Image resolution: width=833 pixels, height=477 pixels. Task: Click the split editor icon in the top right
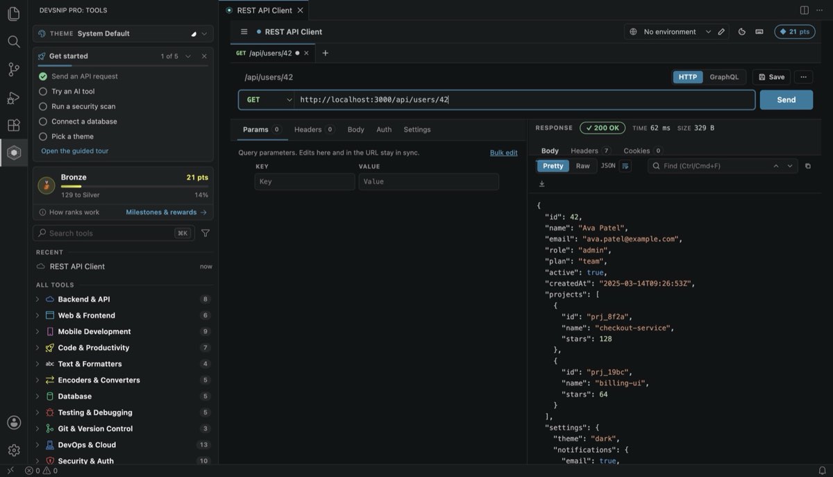pos(804,10)
